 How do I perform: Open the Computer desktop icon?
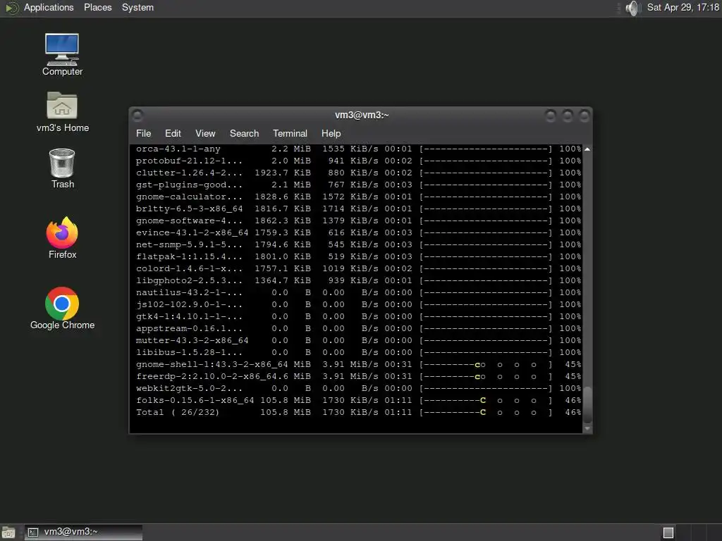62,54
